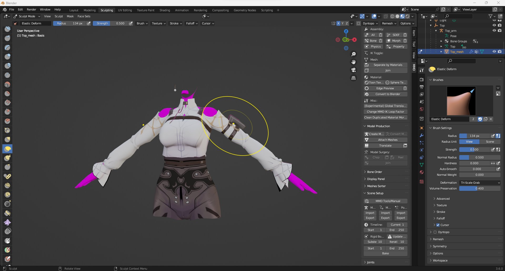Toggle the Fake User shield next to Elastic Deform

pos(480,119)
